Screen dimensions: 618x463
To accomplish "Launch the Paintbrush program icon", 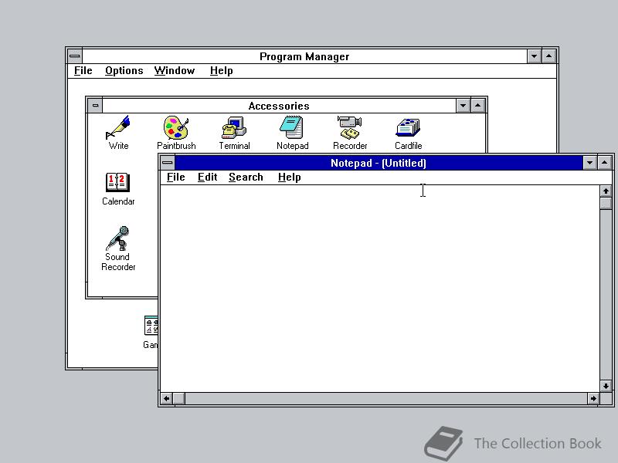I will (176, 127).
